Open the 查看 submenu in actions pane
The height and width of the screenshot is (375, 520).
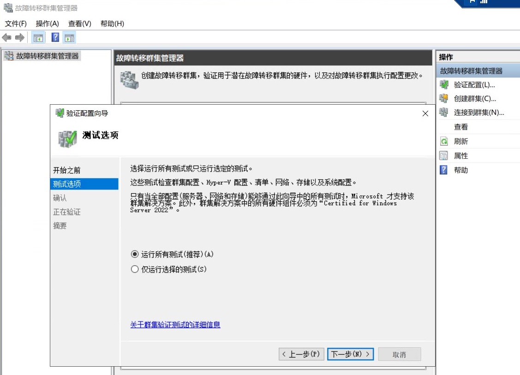pos(460,127)
